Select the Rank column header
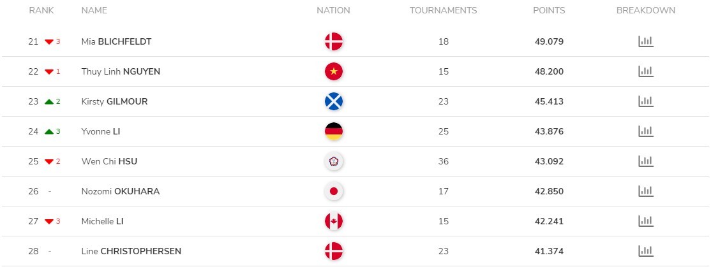Screen dimensions: 711x267 pyautogui.click(x=41, y=10)
